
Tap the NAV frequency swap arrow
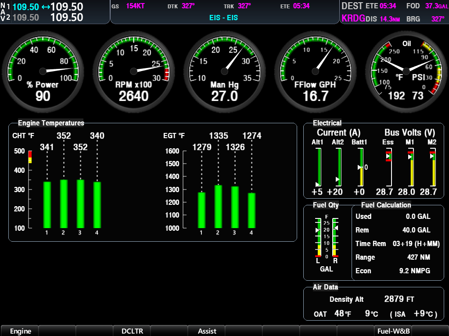click(46, 7)
